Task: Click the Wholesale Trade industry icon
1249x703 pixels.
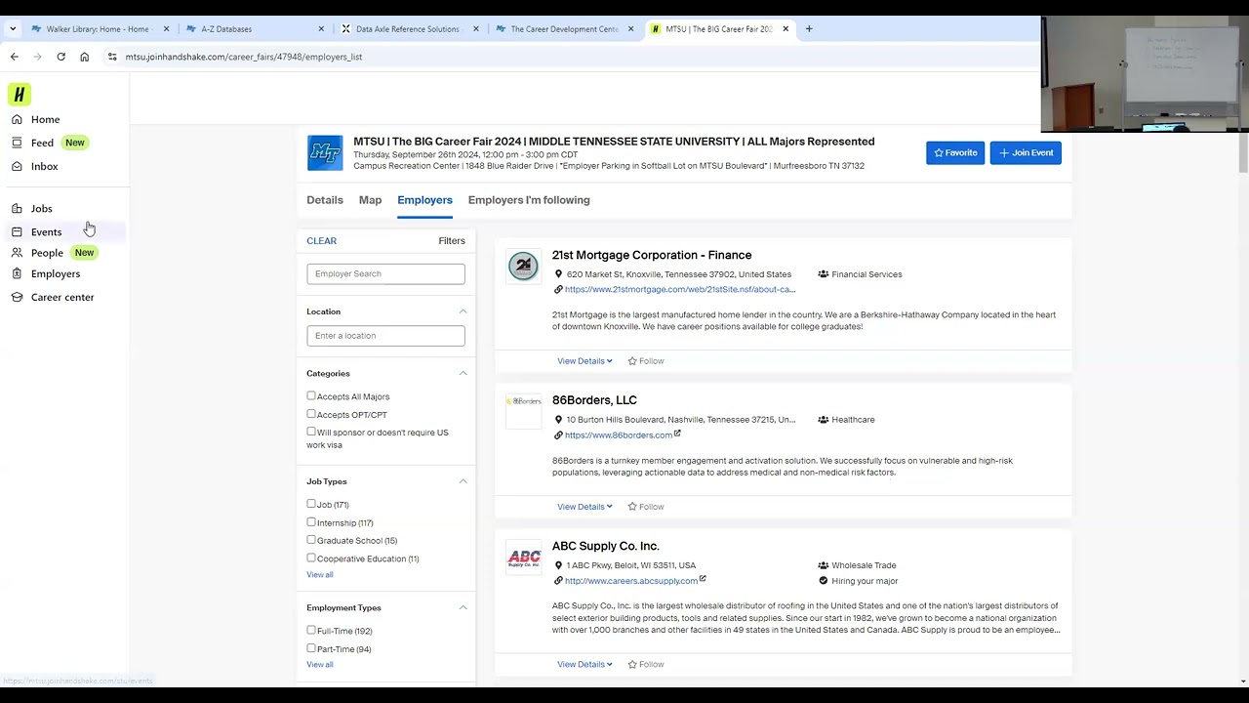Action: (x=824, y=565)
